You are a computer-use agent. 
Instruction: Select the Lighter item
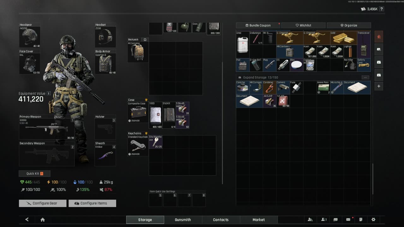click(350, 51)
